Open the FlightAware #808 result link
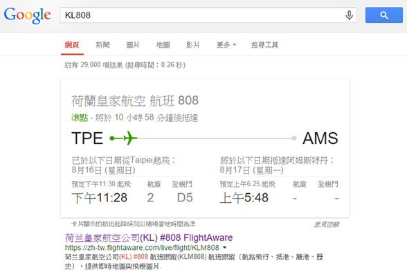Viewport: 407px width, 272px height. point(149,237)
